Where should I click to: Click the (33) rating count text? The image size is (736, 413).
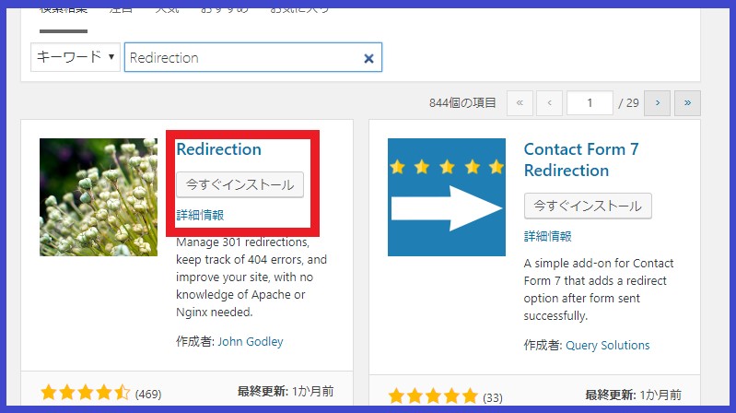point(493,398)
